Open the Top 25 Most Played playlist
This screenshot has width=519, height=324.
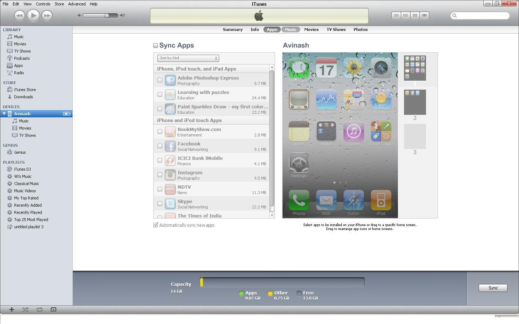coord(31,220)
